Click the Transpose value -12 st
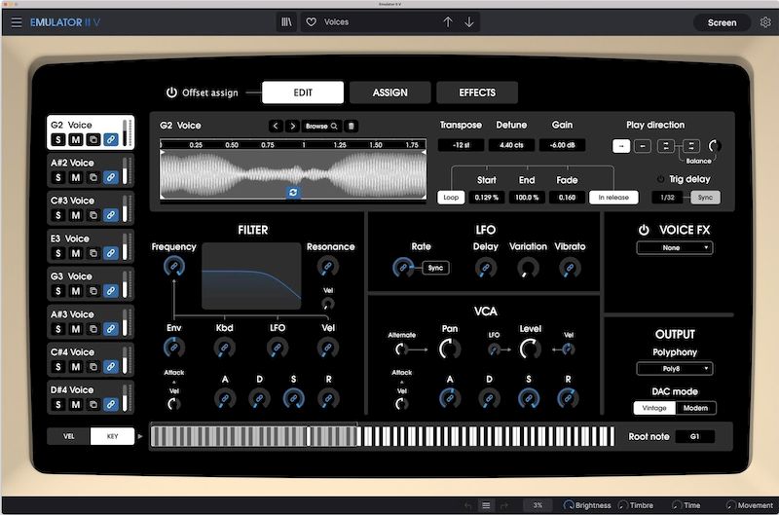Screen dimensions: 779x515 pyautogui.click(x=461, y=145)
